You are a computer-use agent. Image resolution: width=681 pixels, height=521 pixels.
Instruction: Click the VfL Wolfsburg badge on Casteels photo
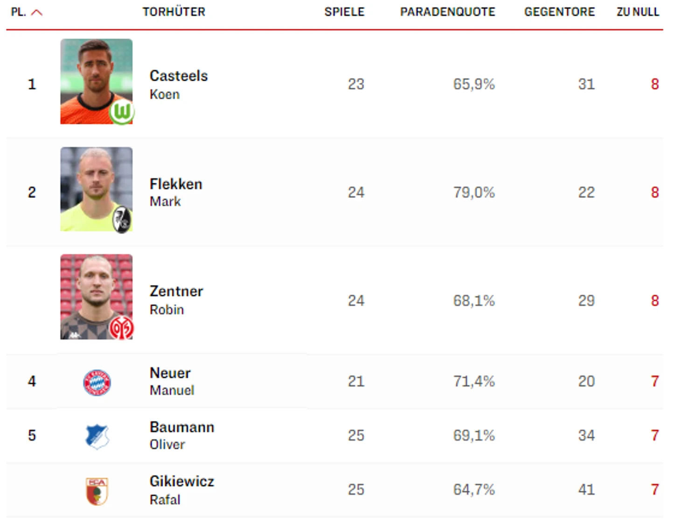pos(122,112)
